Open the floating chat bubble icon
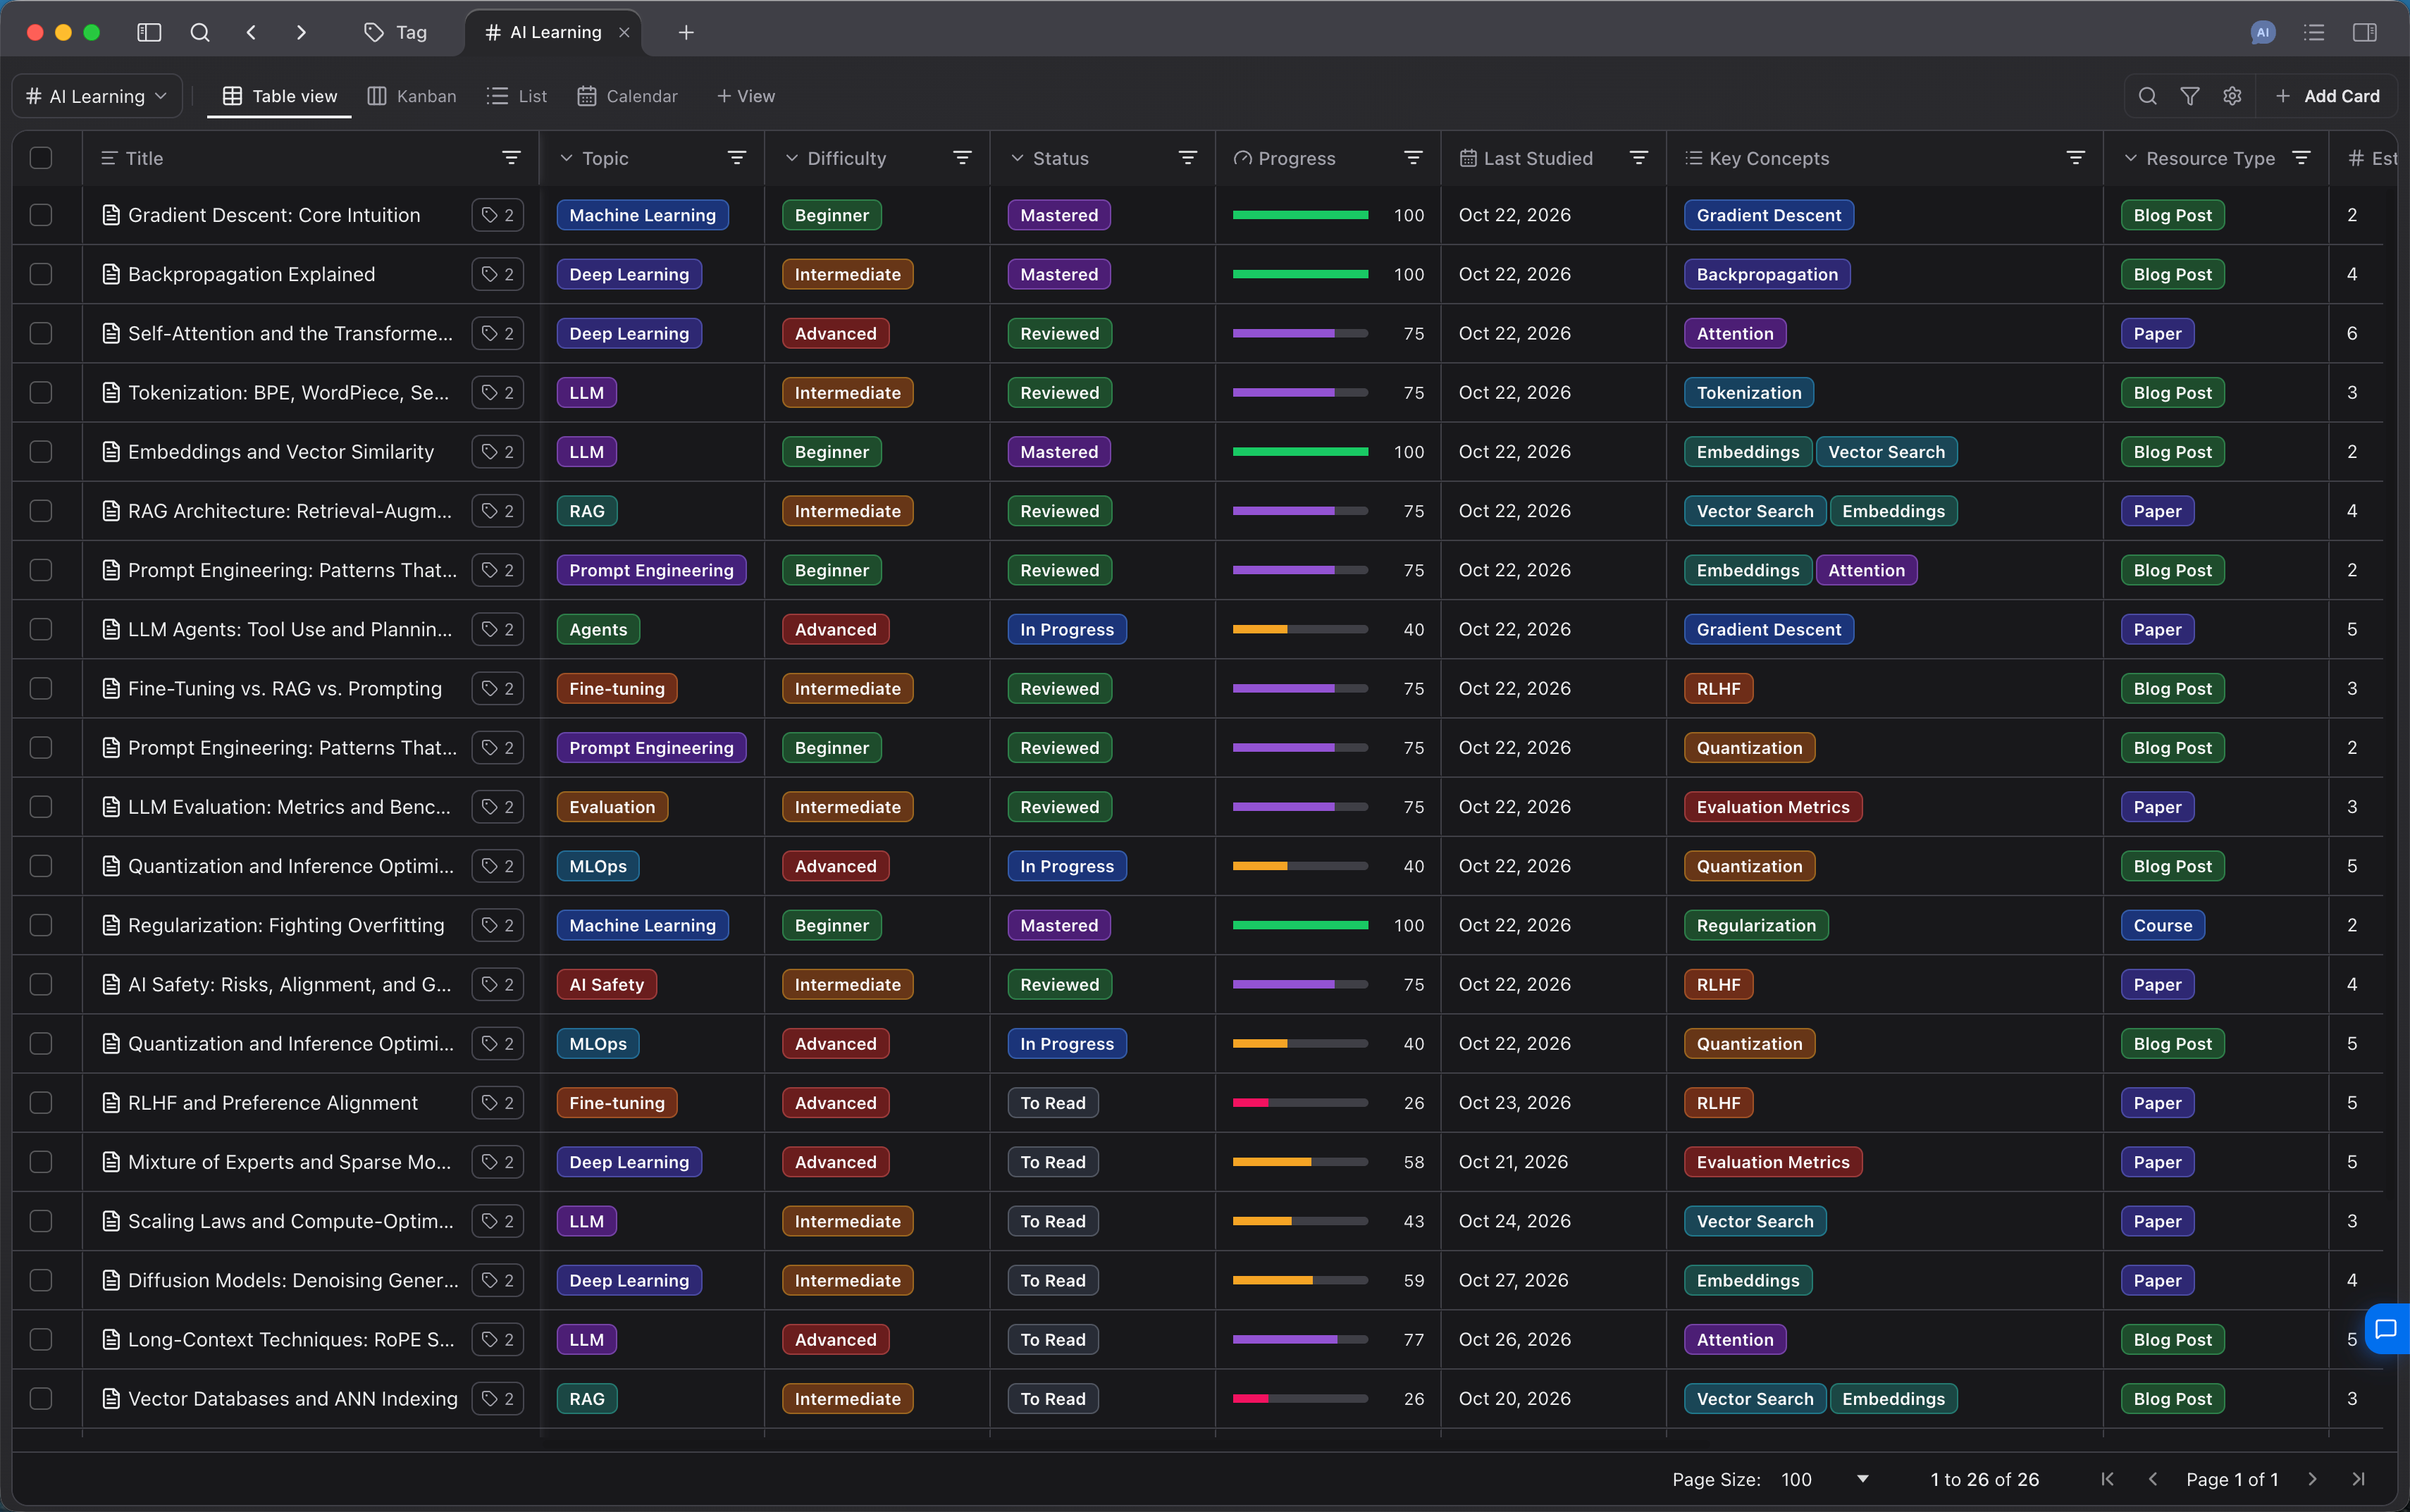This screenshot has width=2410, height=1512. 2386,1329
